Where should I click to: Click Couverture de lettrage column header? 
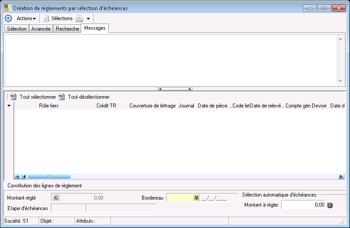[153, 106]
